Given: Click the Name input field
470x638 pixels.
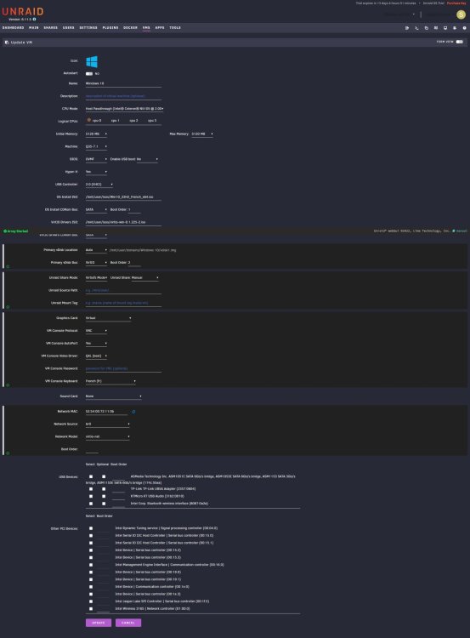Looking at the screenshot, I should click(123, 83).
